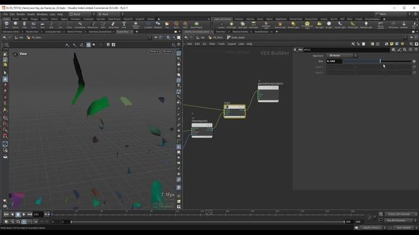
Task: Add a new pane tab with the viewer plus
Action: [137, 32]
